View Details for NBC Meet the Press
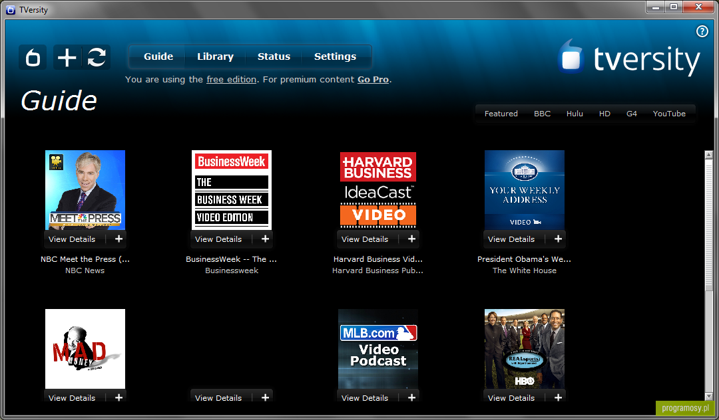719x420 pixels. [72, 239]
